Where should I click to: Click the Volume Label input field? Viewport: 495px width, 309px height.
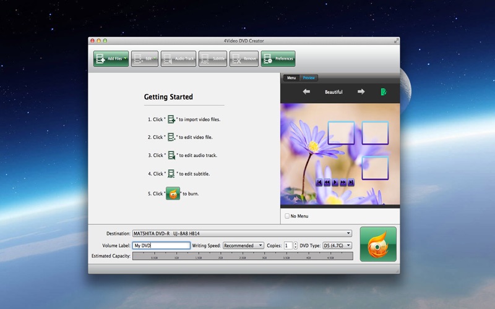pyautogui.click(x=161, y=245)
